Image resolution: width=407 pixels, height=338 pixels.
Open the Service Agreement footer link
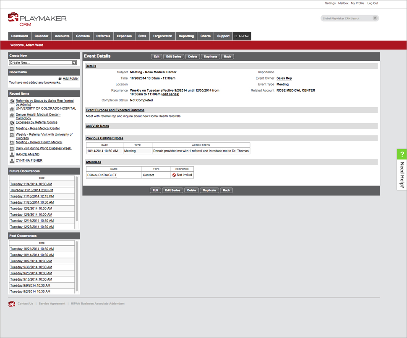tap(52, 304)
